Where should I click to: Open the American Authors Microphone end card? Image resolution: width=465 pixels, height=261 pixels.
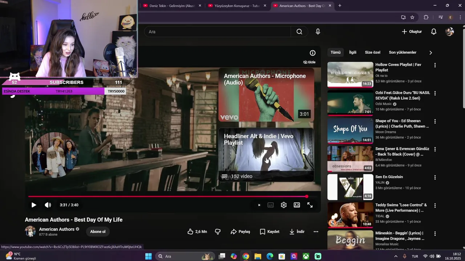(266, 95)
